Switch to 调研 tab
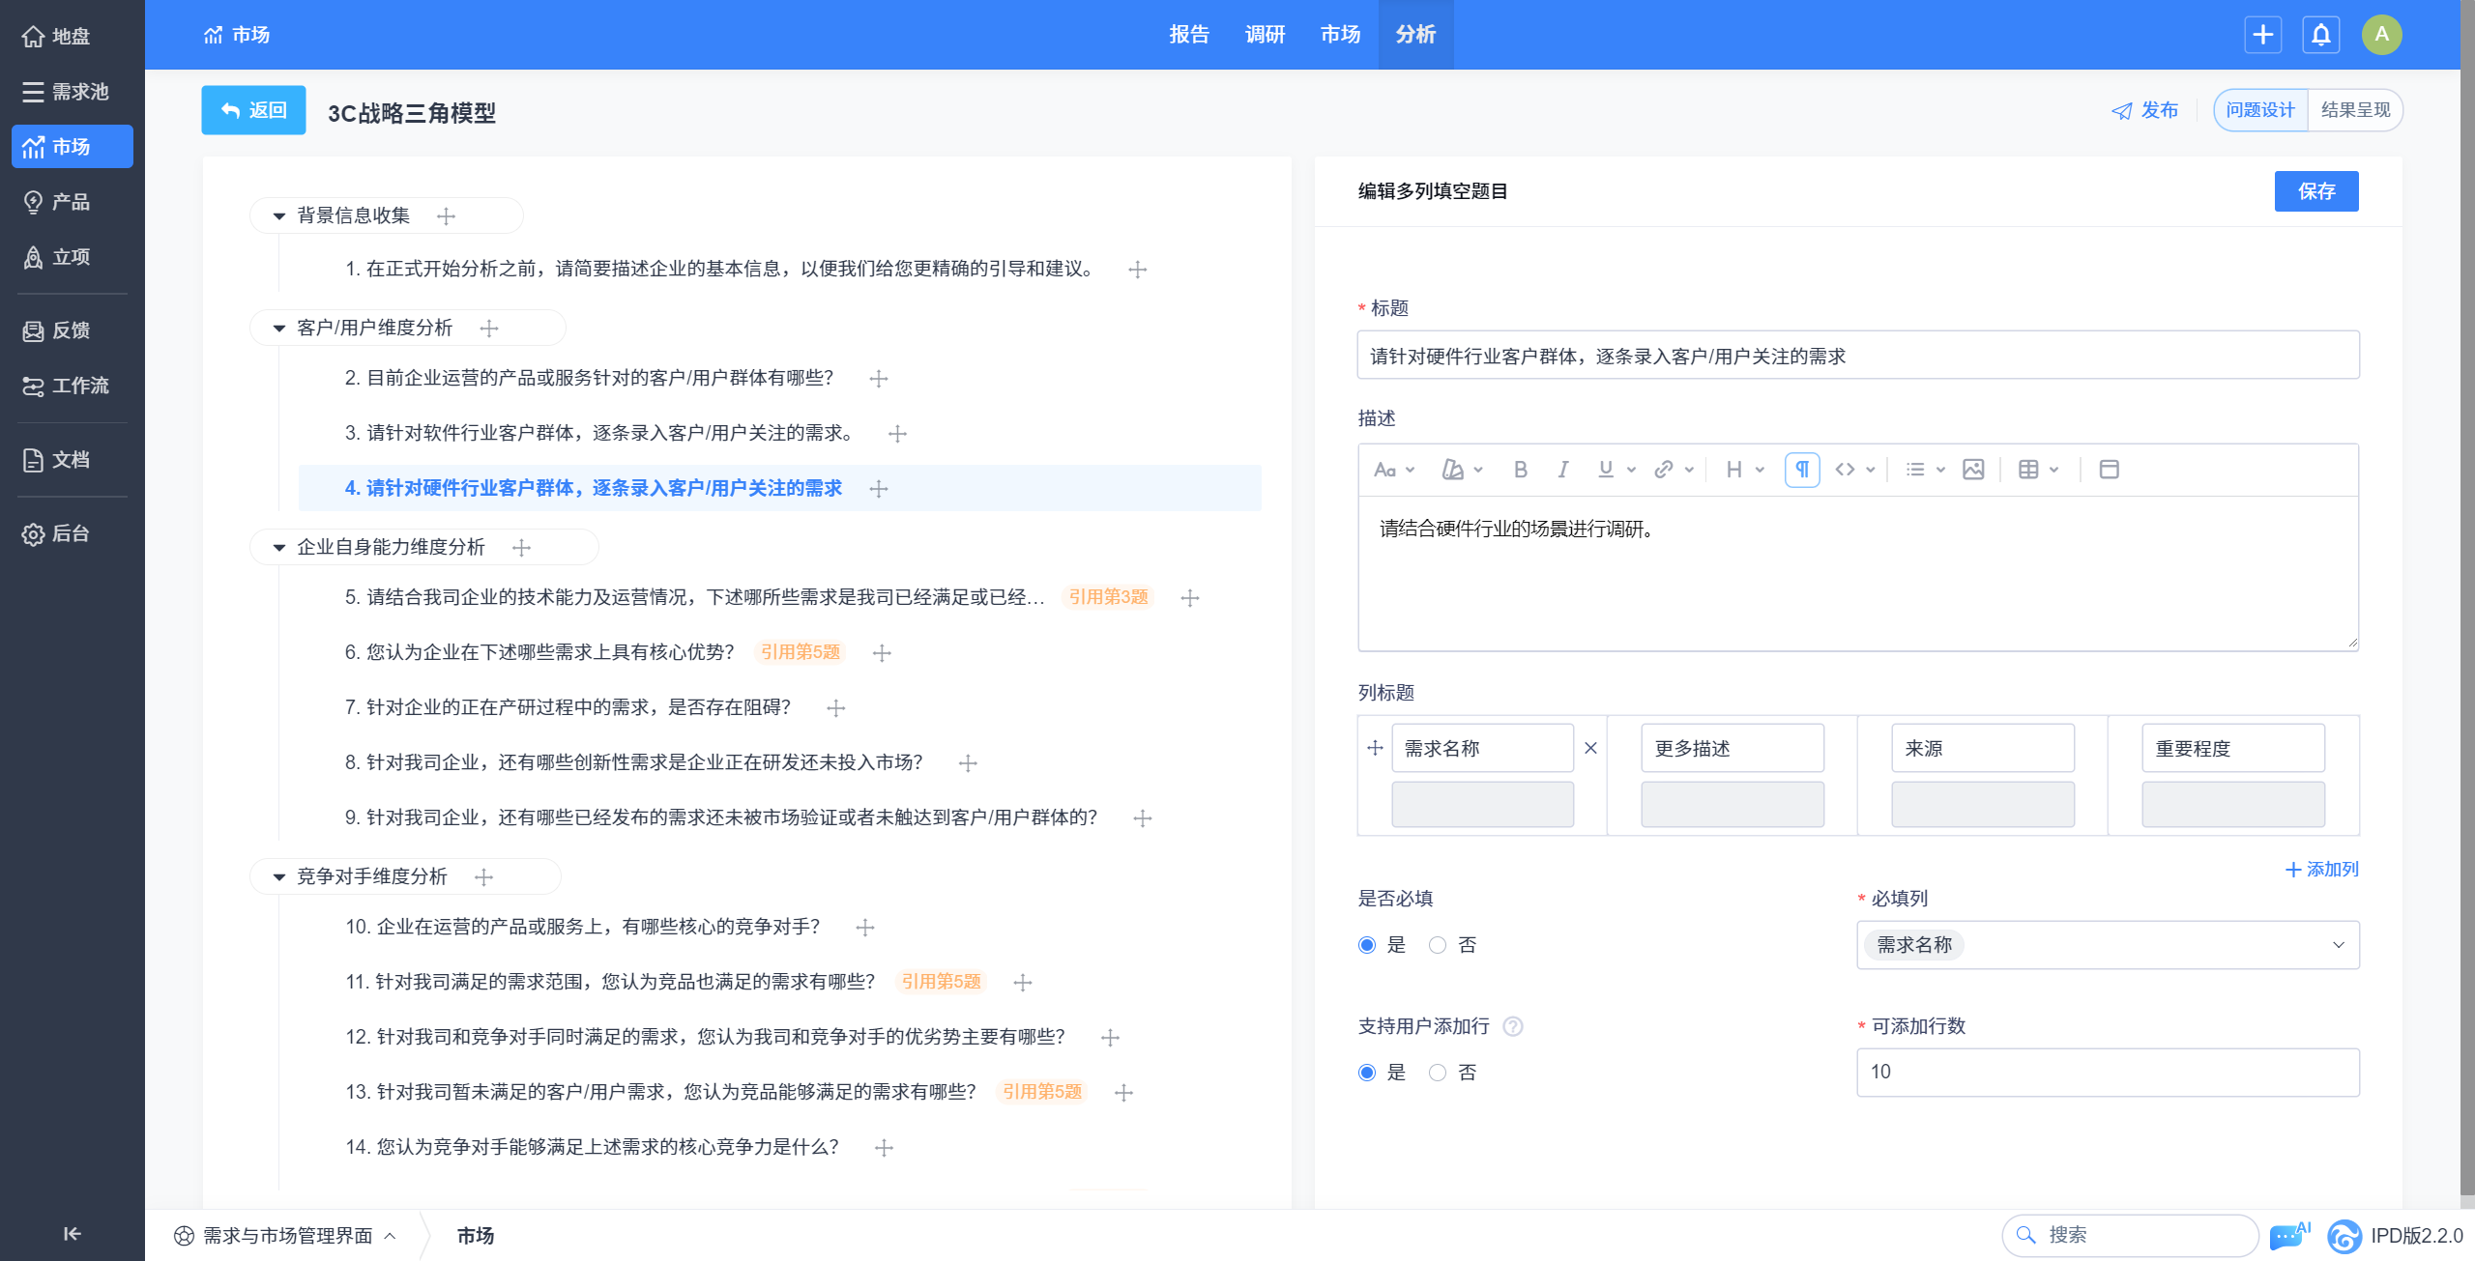The width and height of the screenshot is (2475, 1261). (x=1265, y=35)
